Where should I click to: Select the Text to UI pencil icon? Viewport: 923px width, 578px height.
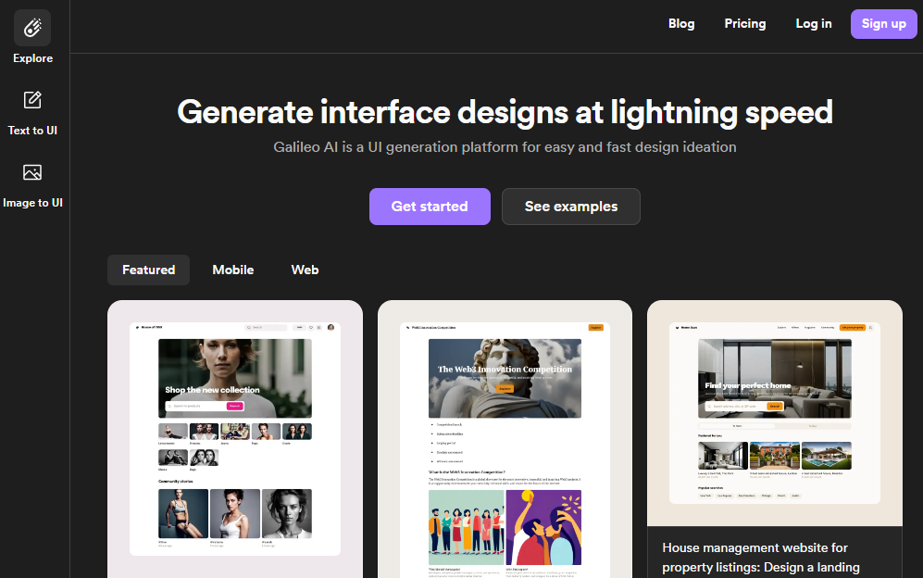click(32, 100)
